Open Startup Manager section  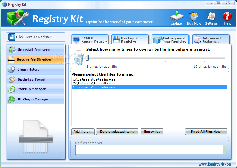coord(36,89)
